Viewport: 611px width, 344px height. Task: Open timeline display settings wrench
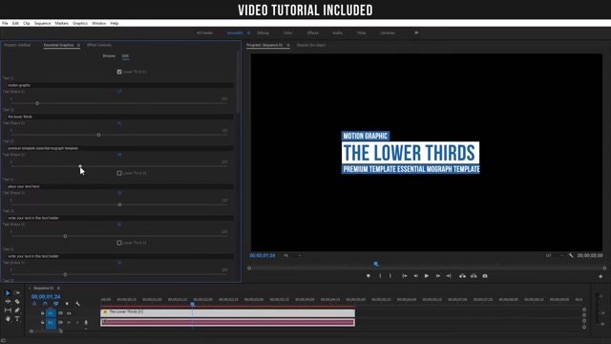(x=77, y=304)
